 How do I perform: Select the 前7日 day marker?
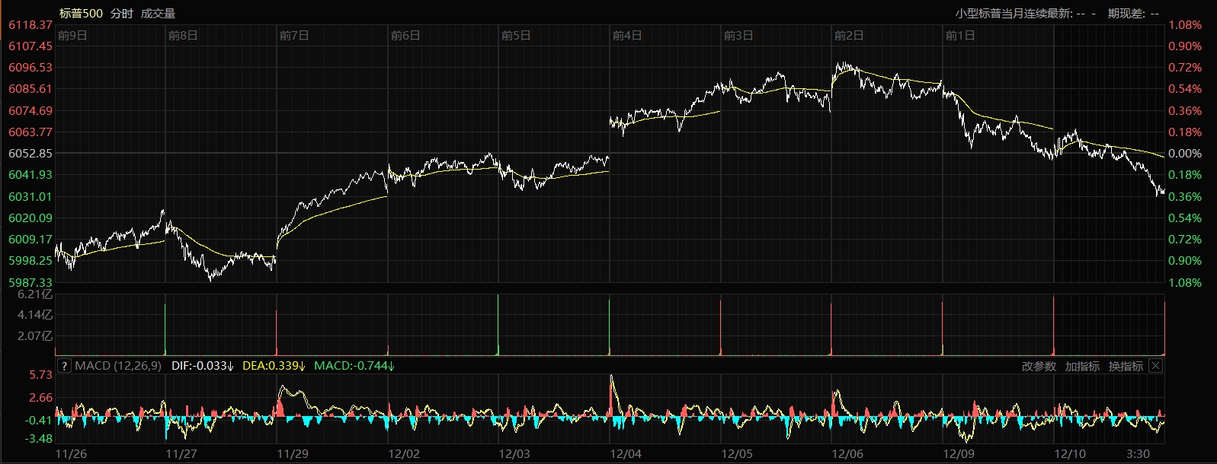(x=294, y=36)
